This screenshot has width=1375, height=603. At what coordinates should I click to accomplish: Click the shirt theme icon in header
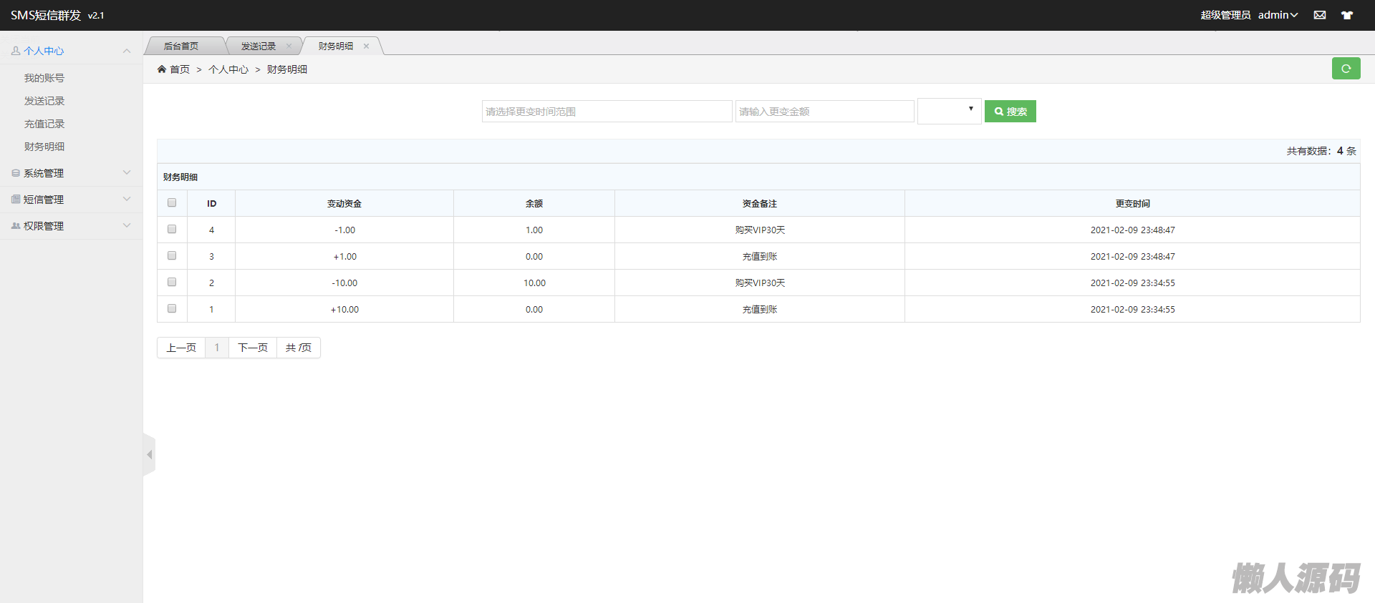(1346, 15)
